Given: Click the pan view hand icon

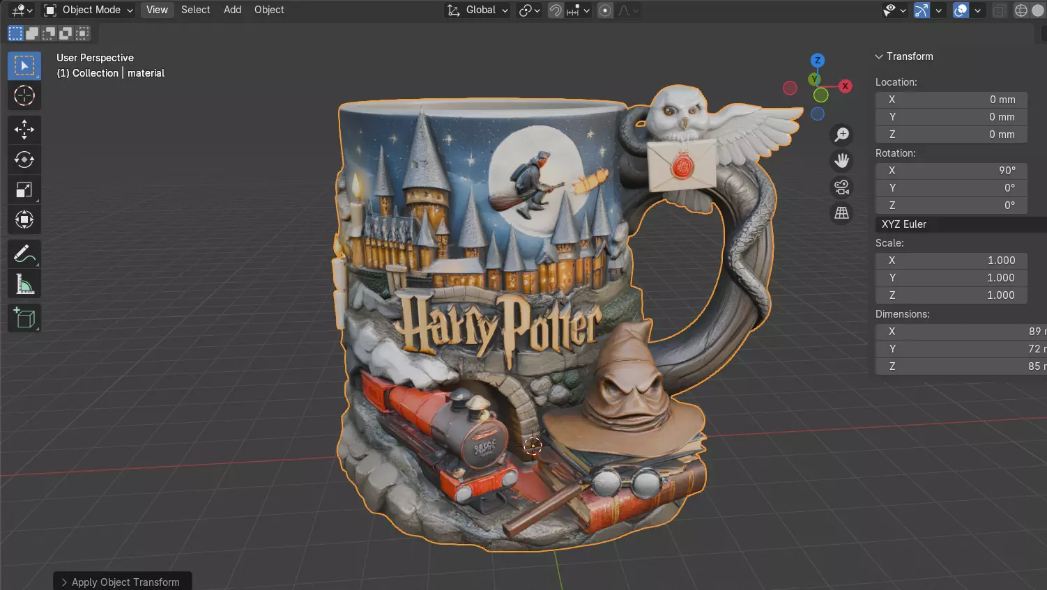Looking at the screenshot, I should (x=842, y=161).
